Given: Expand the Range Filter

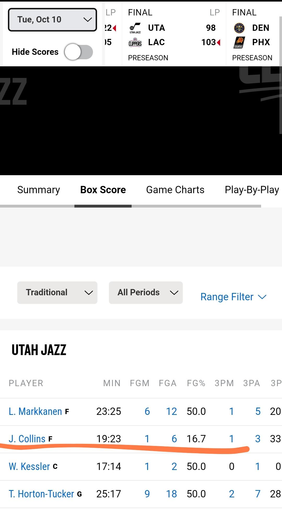Looking at the screenshot, I should coord(233,297).
